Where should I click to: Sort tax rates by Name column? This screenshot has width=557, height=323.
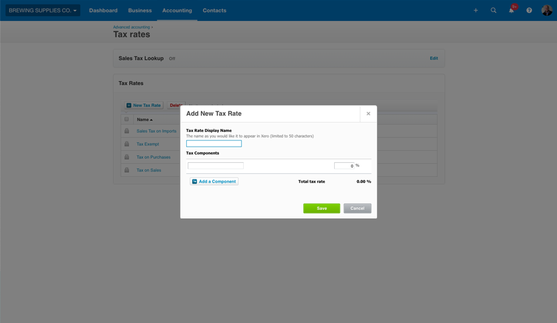point(144,119)
